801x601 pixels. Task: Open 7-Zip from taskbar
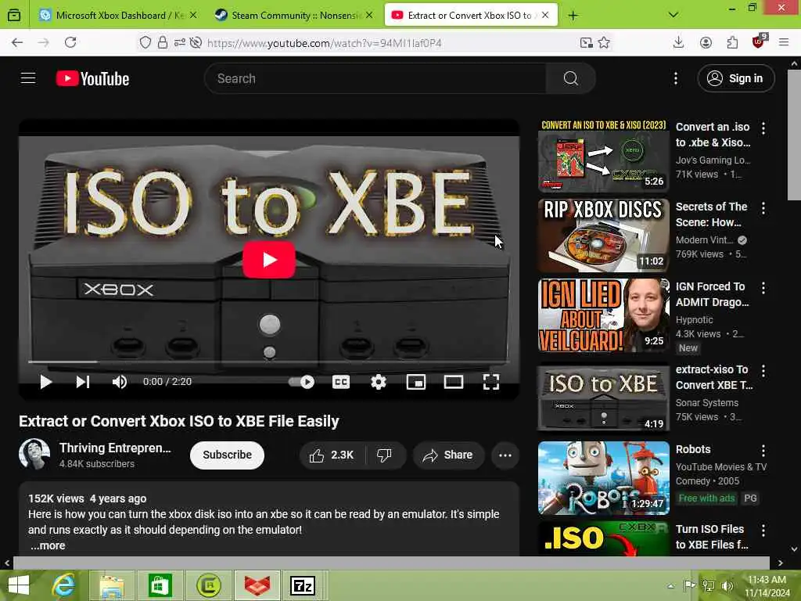pos(303,585)
